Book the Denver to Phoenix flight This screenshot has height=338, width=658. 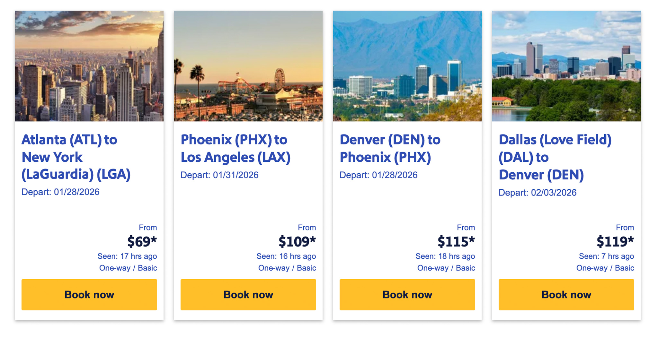(x=407, y=294)
